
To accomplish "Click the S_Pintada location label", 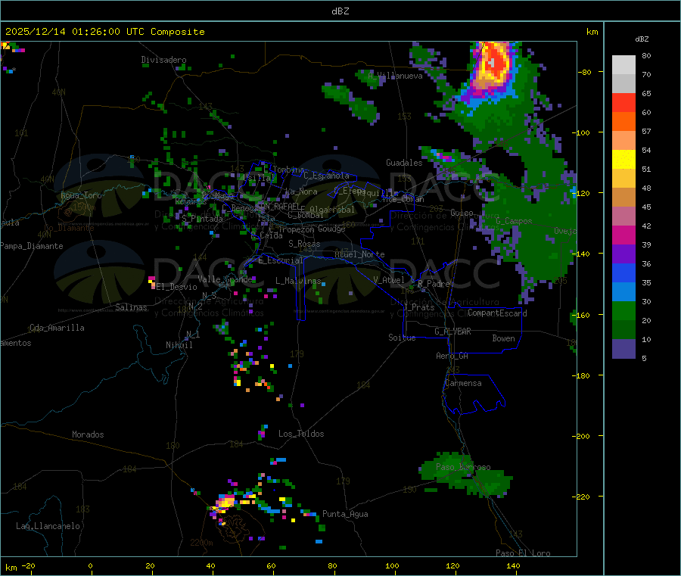I will click(x=202, y=219).
